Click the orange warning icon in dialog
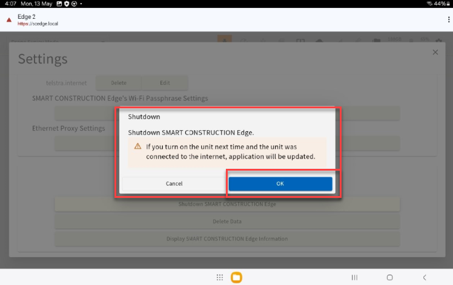Screen dimensions: 453x285 click(x=138, y=146)
